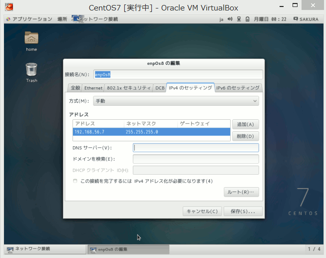The height and width of the screenshot is (258, 326).
Task: Open the 'ja' input language indicator
Action: (x=222, y=19)
